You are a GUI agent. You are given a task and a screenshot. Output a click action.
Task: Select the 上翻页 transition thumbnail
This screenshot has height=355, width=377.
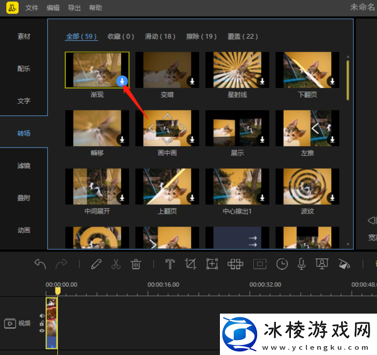point(167,186)
